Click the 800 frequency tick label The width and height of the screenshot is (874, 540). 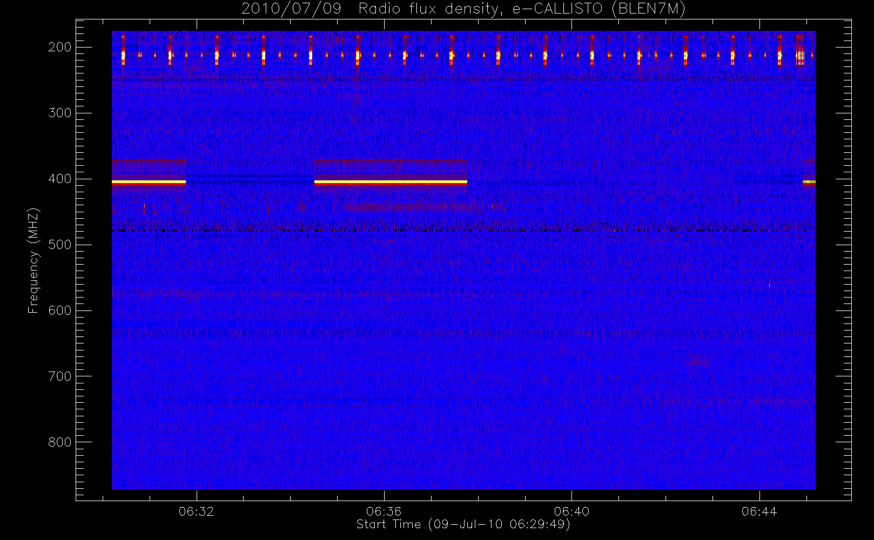tap(60, 442)
